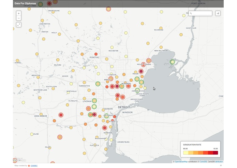This screenshot has height=168, width=237.
Task: Click the WINDSOR city label
Action: coord(128,113)
